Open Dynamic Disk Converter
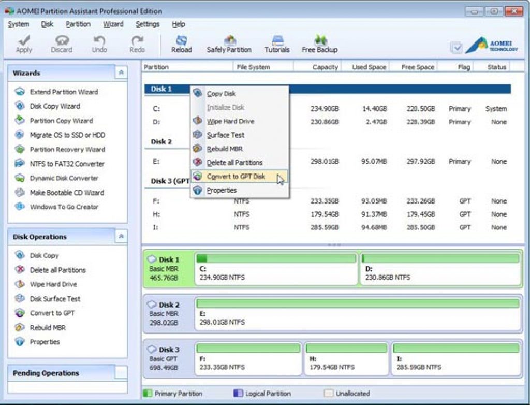This screenshot has height=405, width=530. (56, 178)
